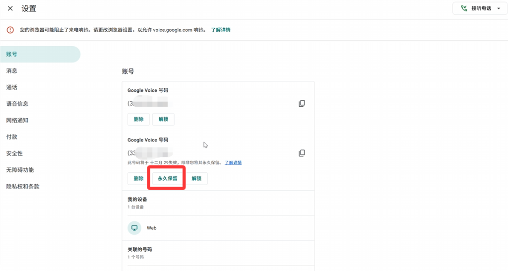Go to 消息 settings
This screenshot has height=271, width=508.
point(12,71)
